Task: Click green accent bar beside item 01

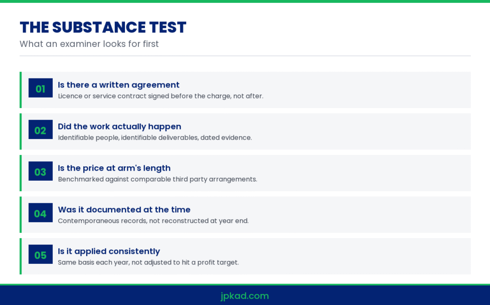Action: [21, 90]
